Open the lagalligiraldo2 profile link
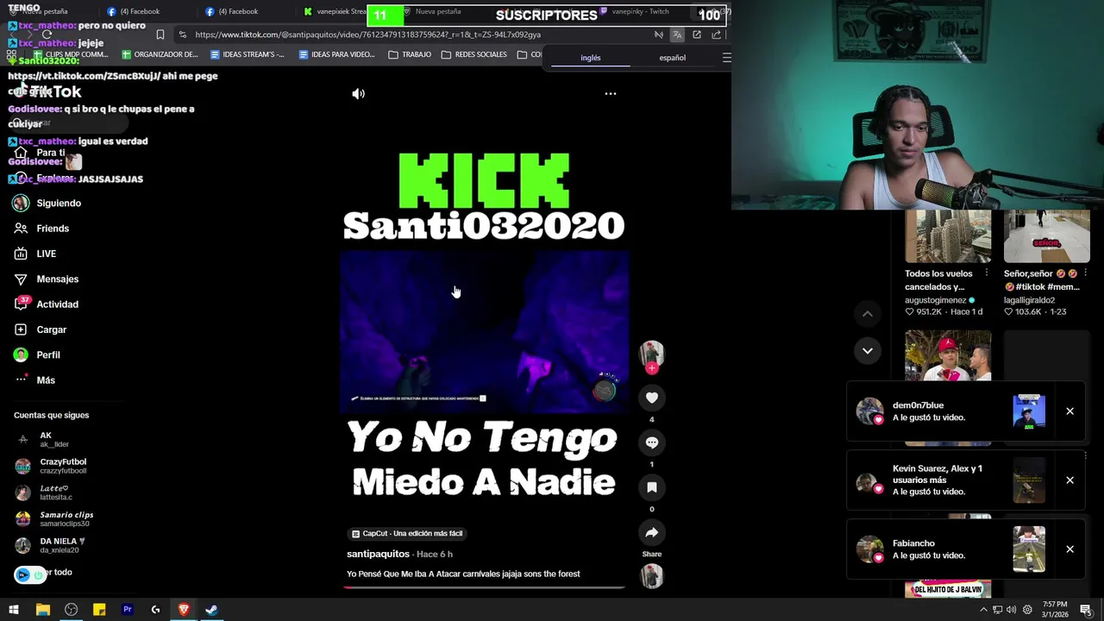Screen dimensions: 1104x621 1029,300
